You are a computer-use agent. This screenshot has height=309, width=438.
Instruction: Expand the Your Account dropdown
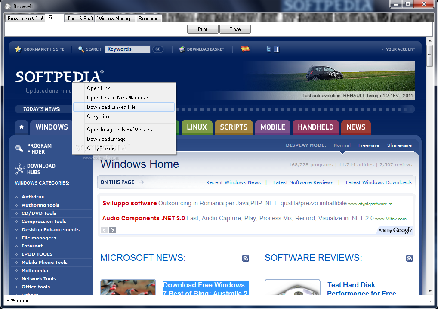click(398, 49)
